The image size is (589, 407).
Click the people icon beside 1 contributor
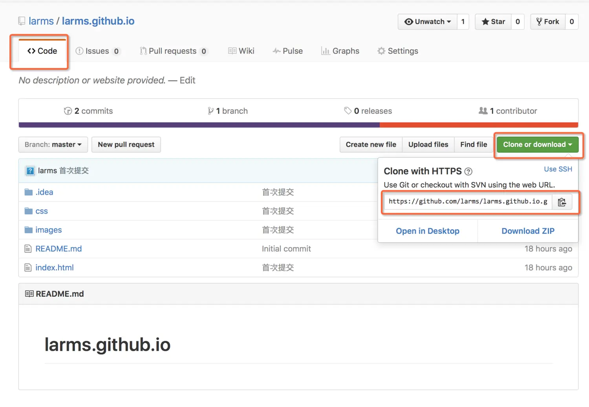point(483,111)
